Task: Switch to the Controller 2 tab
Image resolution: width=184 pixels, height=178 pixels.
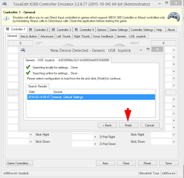Action: [39, 30]
